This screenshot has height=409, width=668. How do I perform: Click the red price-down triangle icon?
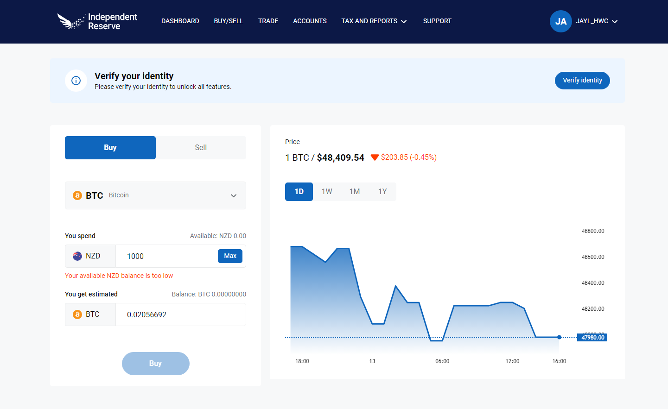click(x=375, y=157)
